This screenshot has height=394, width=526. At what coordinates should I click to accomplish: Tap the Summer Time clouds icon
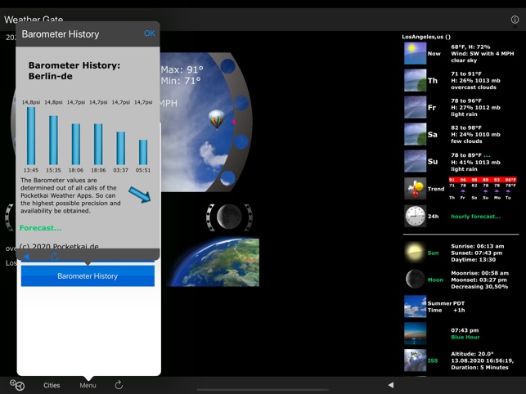(415, 307)
